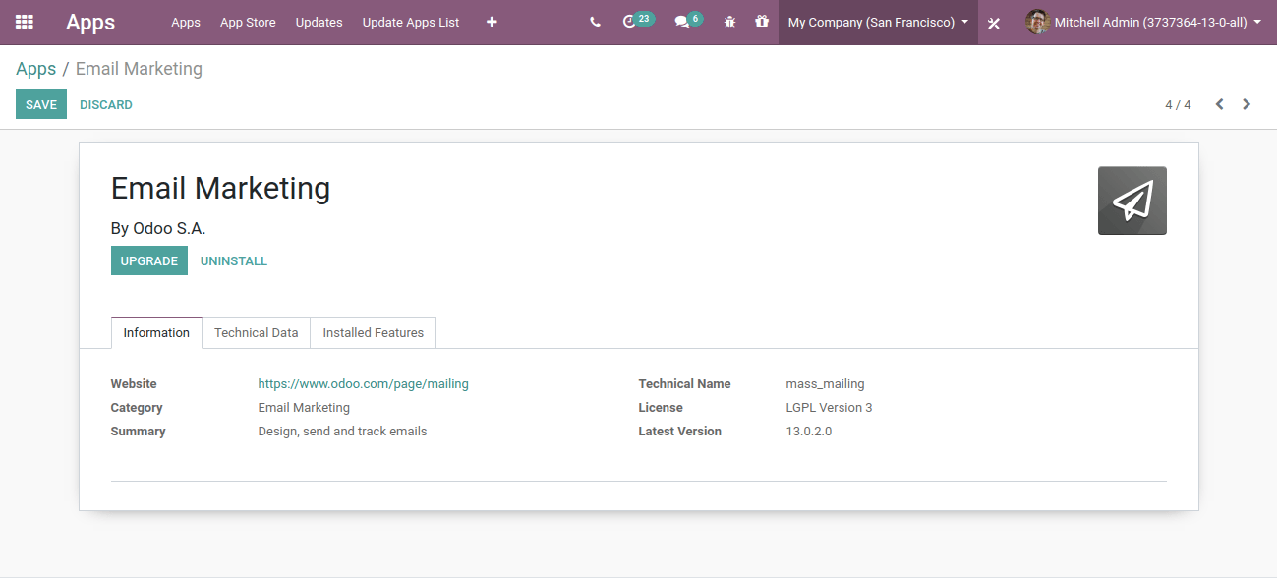Open App Store menu
The height and width of the screenshot is (578, 1277).
[x=248, y=22]
